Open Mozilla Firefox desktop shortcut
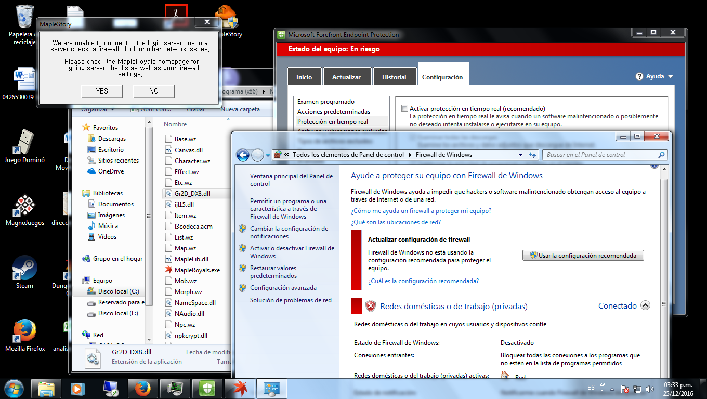The width and height of the screenshot is (707, 399). (24, 331)
